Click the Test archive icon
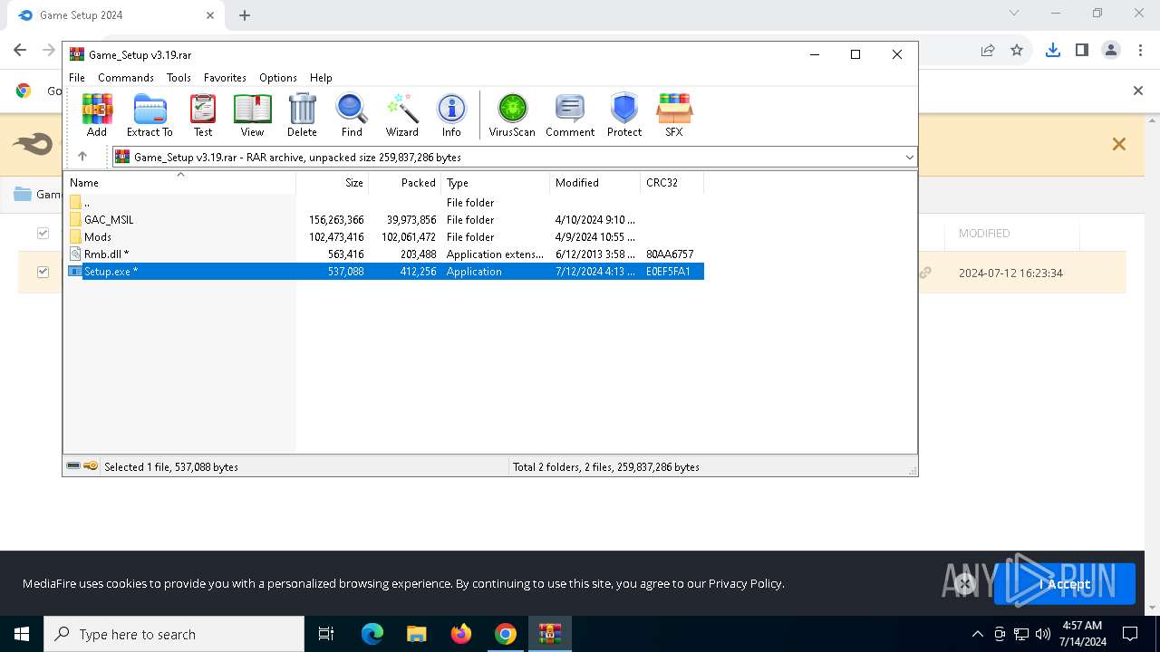1160x652 pixels. tap(203, 115)
